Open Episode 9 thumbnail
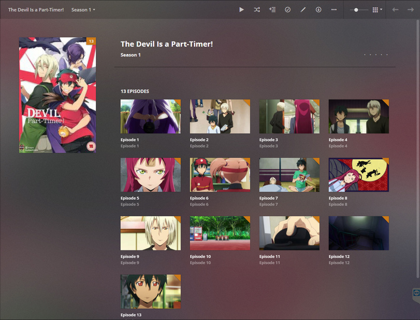This screenshot has width=420, height=320. pos(151,233)
